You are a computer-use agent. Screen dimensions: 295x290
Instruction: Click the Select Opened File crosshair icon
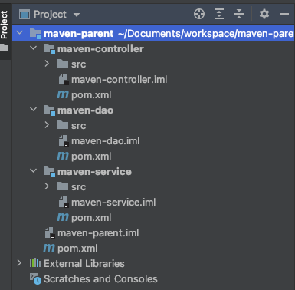click(x=199, y=14)
